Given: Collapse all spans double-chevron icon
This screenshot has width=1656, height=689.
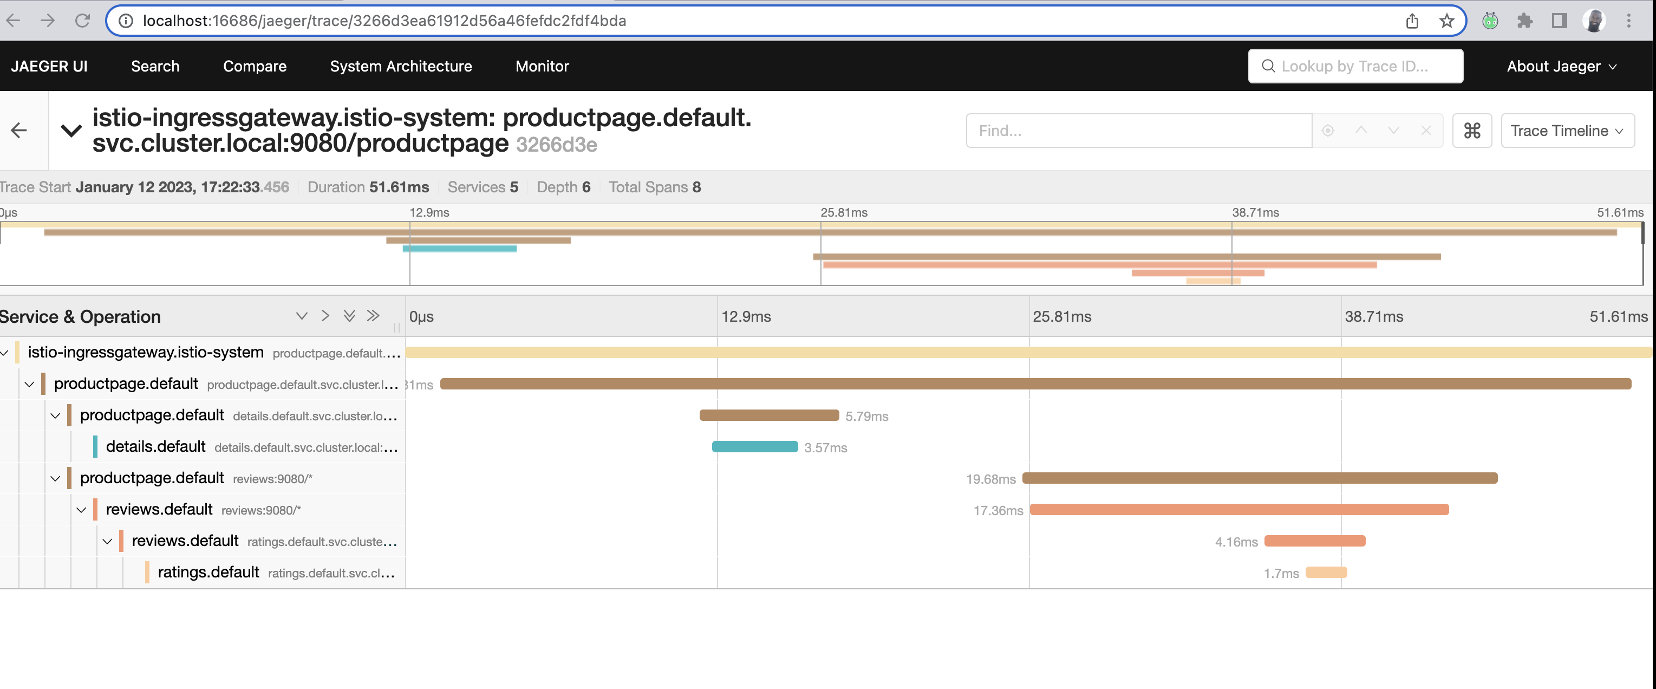Looking at the screenshot, I should [x=374, y=316].
